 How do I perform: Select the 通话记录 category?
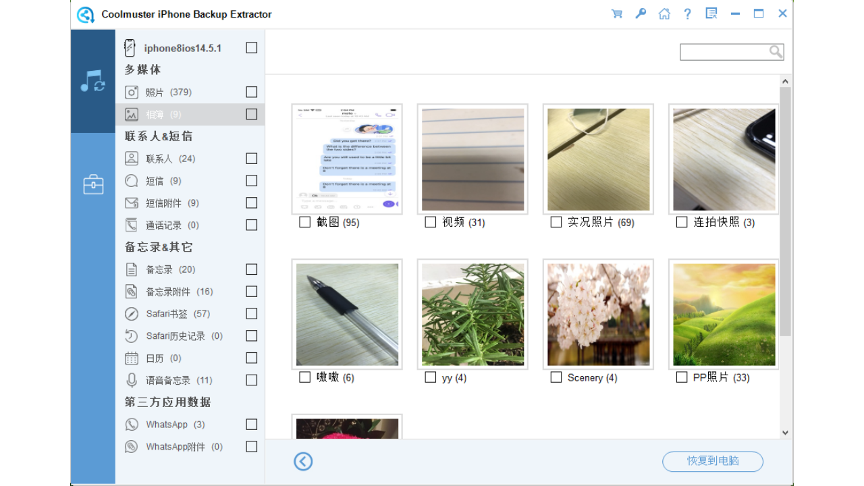pos(169,225)
